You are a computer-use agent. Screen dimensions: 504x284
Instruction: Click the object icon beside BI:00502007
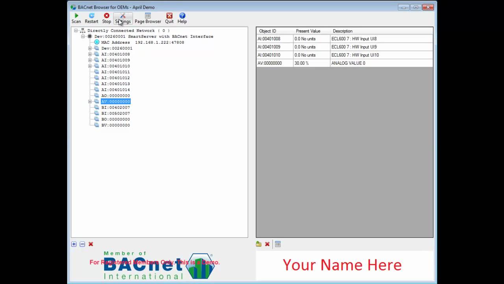point(97,113)
